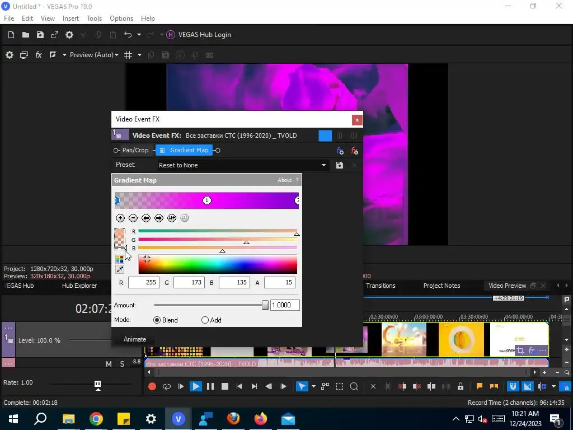Open File Explorer from the taskbar
The image size is (573, 430).
point(69,419)
